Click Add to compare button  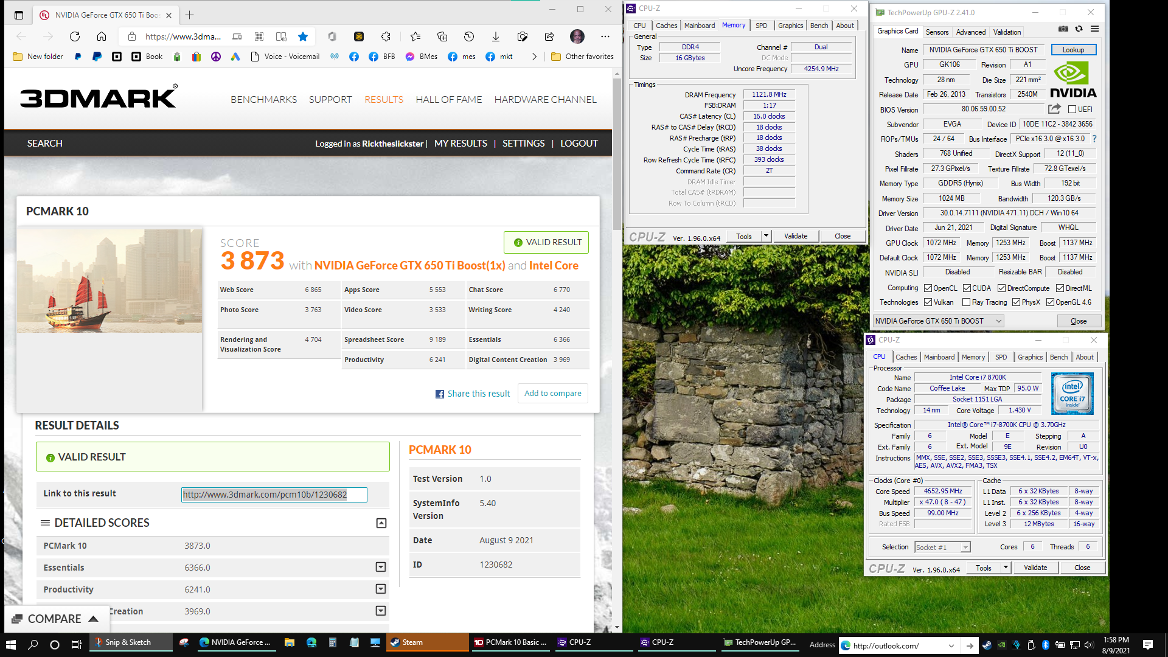click(552, 394)
